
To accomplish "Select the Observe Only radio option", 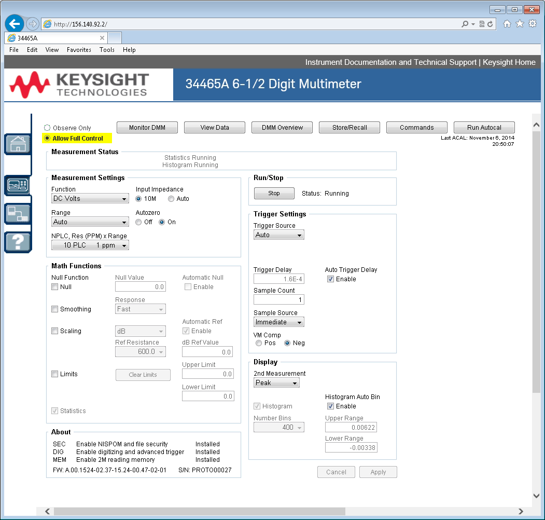I will pyautogui.click(x=47, y=128).
